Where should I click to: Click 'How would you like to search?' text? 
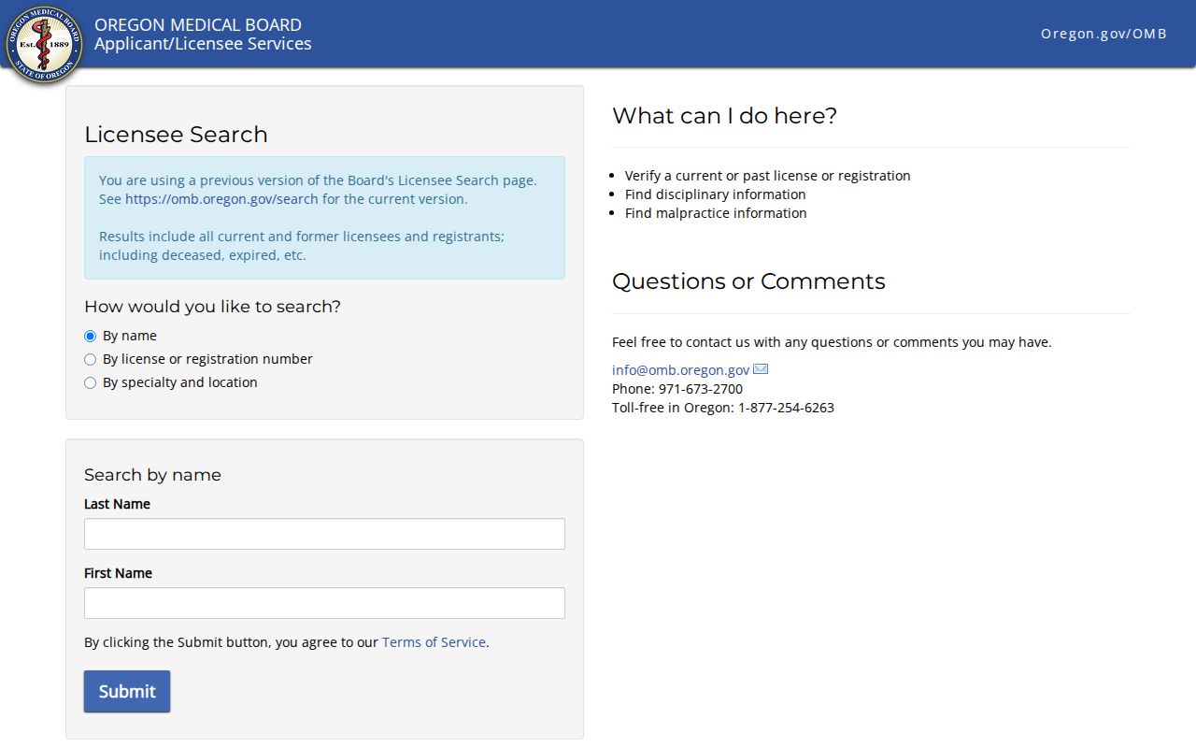212,307
